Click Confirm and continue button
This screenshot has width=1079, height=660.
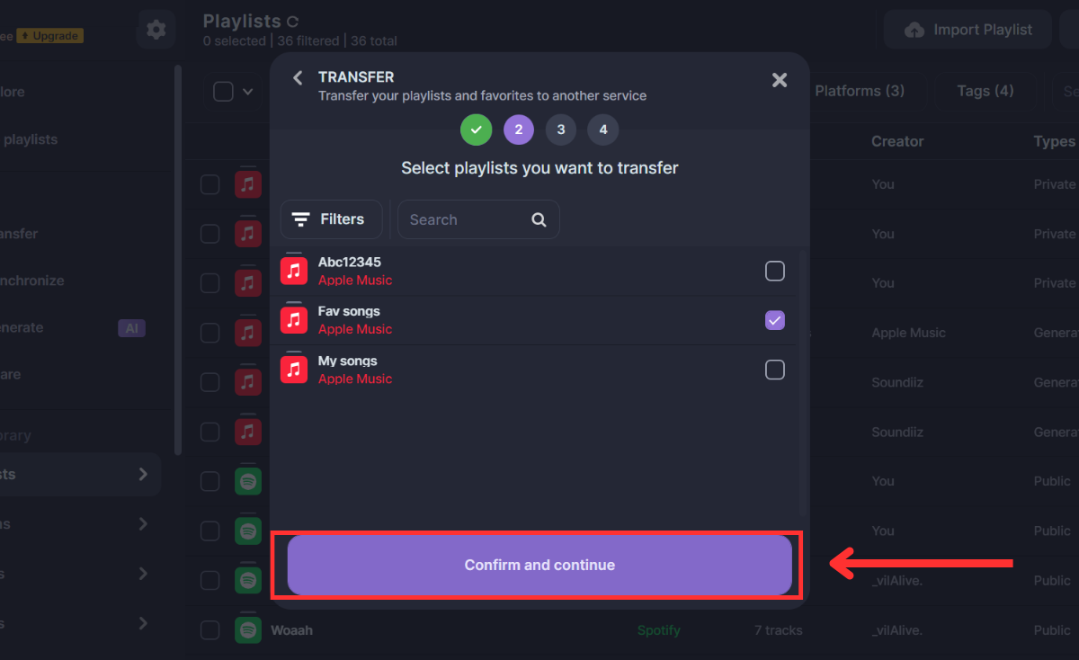[x=539, y=565]
